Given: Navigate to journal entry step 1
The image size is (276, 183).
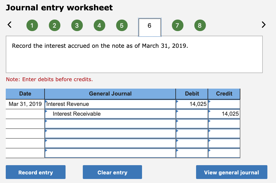Looking at the screenshot, I should pos(32,25).
